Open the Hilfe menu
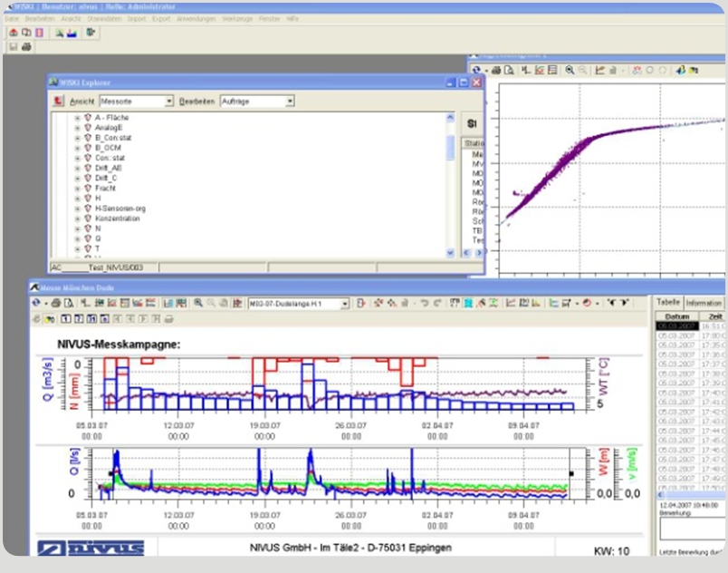 click(292, 19)
